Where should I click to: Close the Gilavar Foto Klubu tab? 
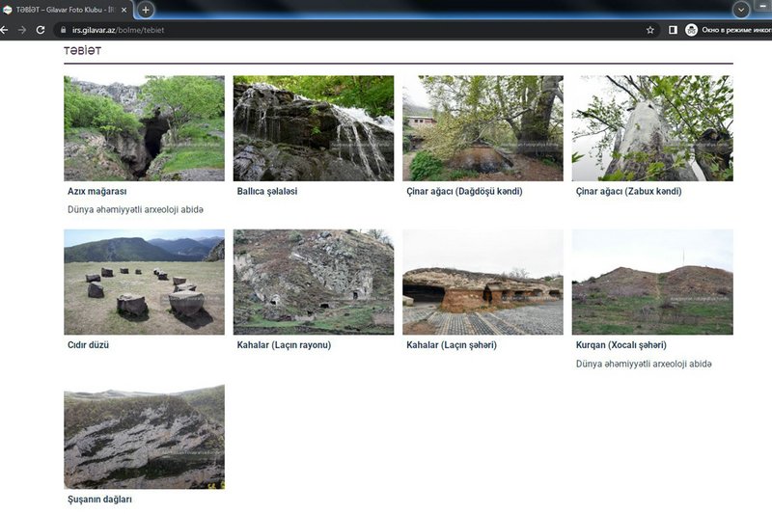pyautogui.click(x=124, y=10)
